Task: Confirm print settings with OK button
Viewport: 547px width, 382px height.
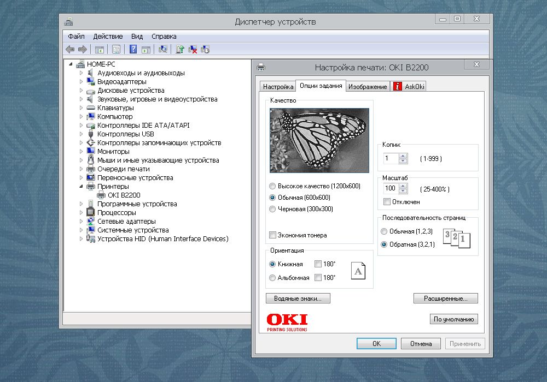Action: pos(376,344)
